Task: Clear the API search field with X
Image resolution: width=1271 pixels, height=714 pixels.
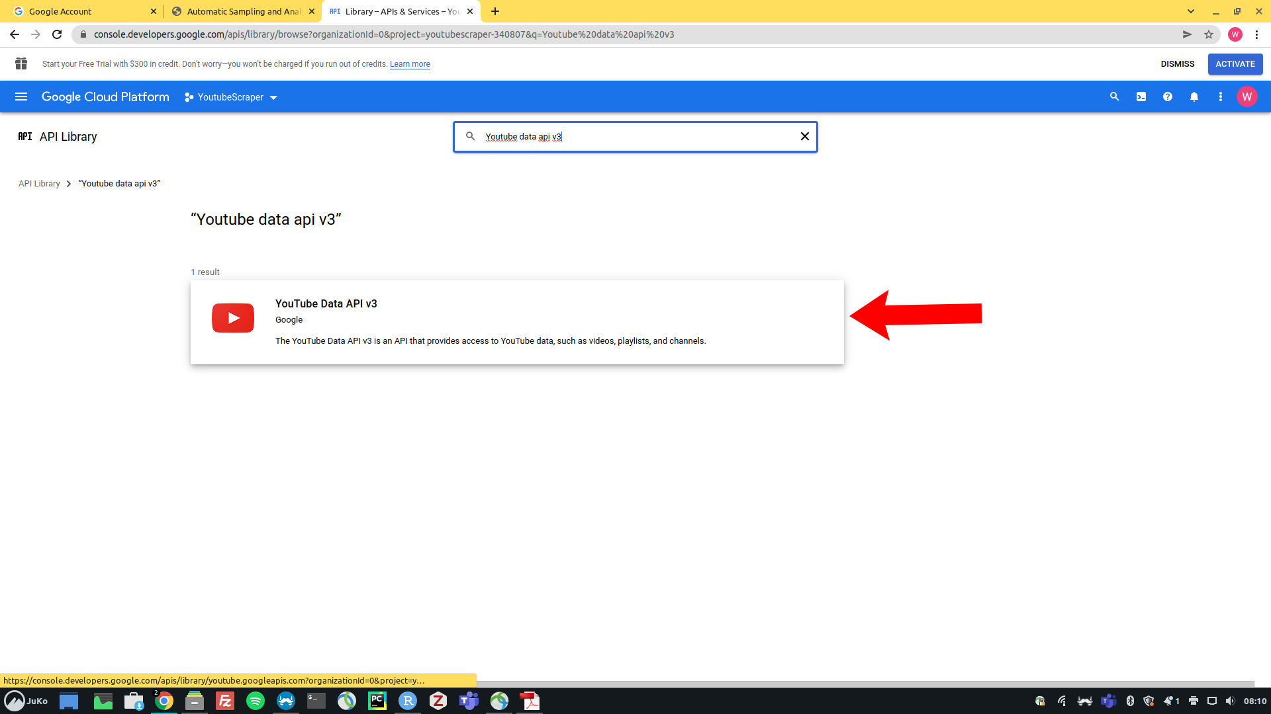Action: [805, 136]
